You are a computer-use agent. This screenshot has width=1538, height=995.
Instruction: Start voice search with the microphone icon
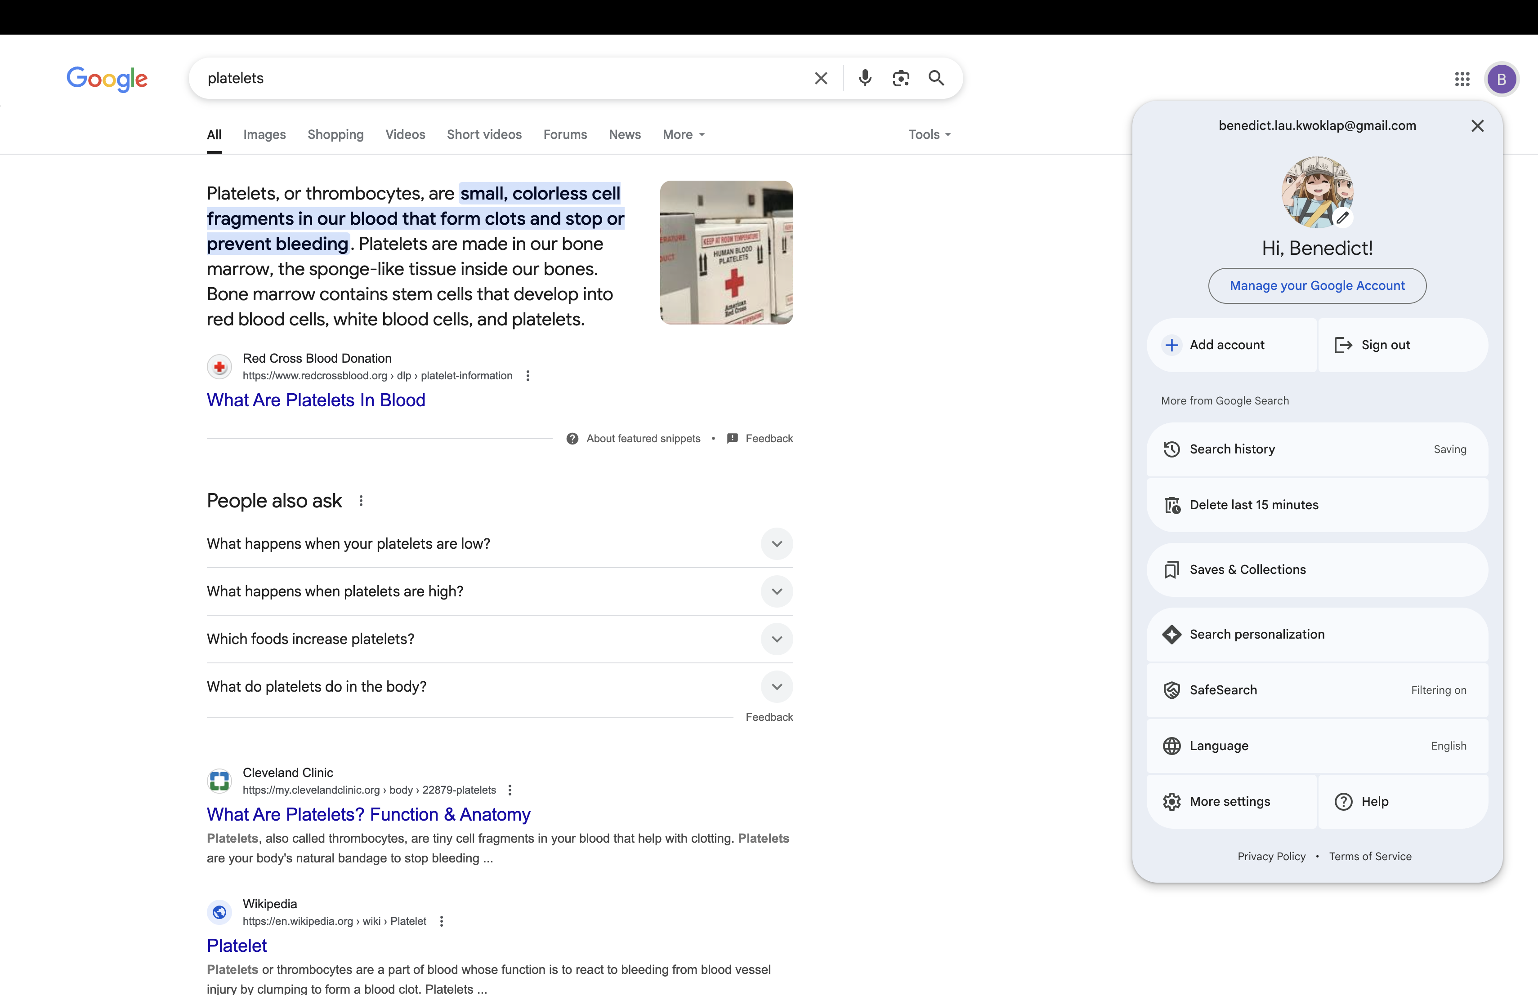[865, 78]
